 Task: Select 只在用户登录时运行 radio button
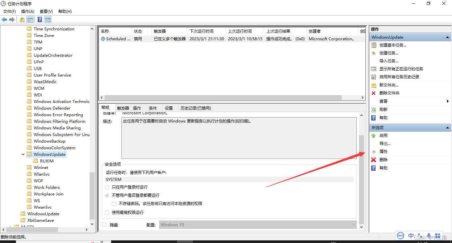[x=107, y=187]
